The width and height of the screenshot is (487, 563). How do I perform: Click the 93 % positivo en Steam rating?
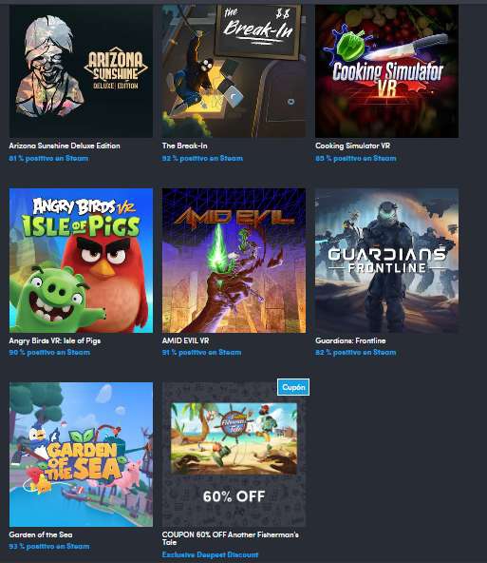[x=49, y=547]
